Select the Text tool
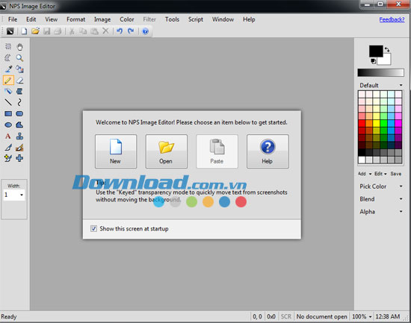 (x=8, y=136)
